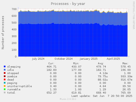Click idle maximum value 196.00
The image size is (136, 102).
[126, 70]
